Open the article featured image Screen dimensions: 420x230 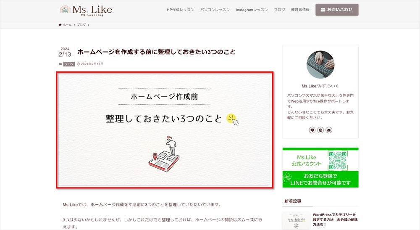pos(165,130)
